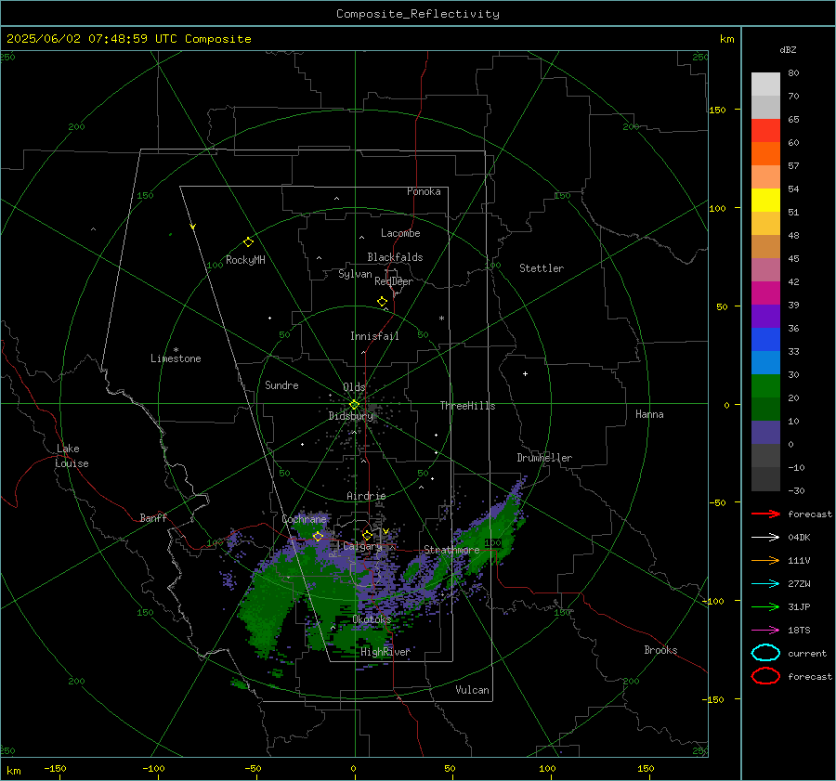Click the RockyMH text label
This screenshot has height=781, width=836.
point(245,260)
